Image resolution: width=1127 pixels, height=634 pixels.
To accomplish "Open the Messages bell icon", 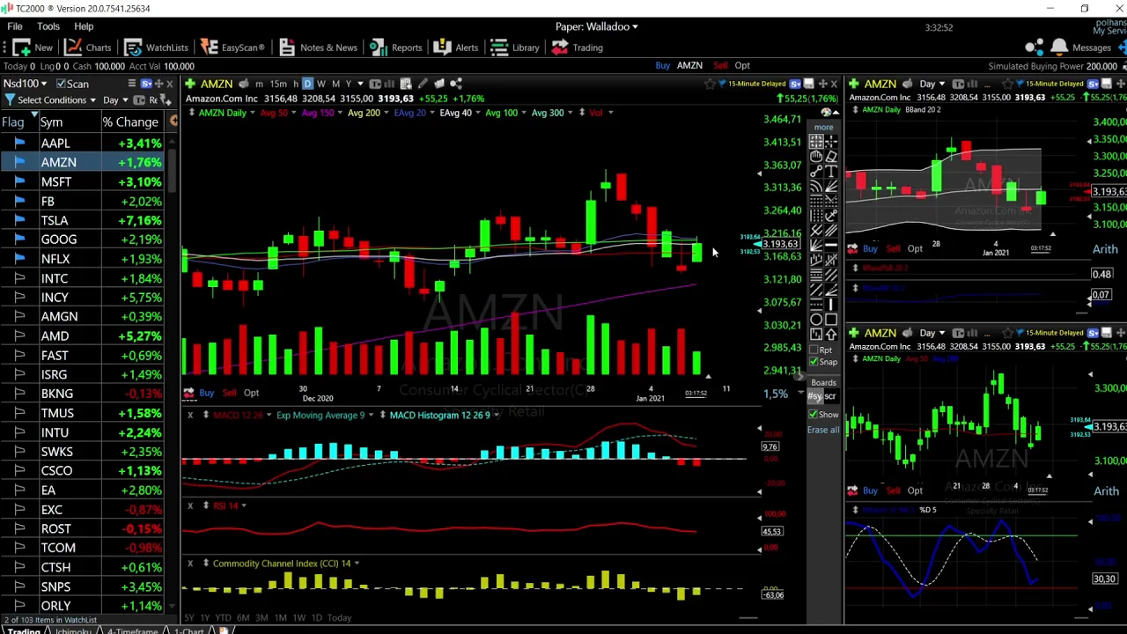I will (1059, 48).
